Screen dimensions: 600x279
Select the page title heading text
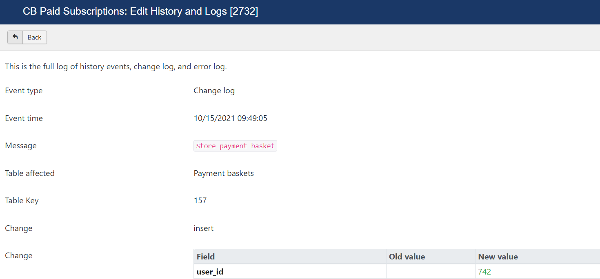click(x=140, y=11)
